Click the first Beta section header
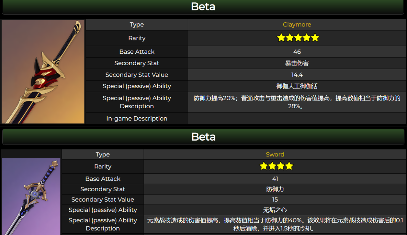 203,7
